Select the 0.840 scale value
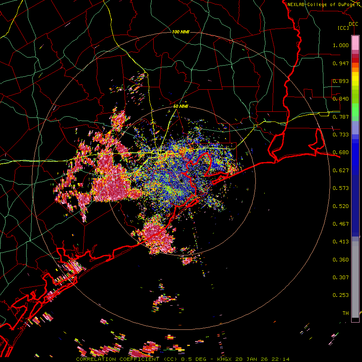Screen dimensions: 362x362 [341, 99]
